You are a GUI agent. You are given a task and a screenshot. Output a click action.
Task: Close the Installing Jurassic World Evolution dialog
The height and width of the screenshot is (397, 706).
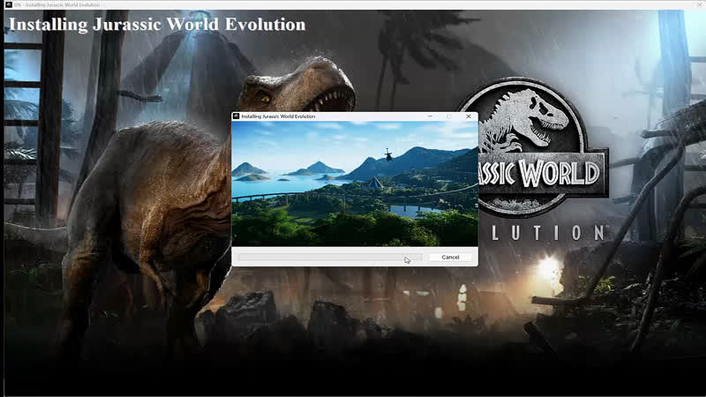[469, 116]
